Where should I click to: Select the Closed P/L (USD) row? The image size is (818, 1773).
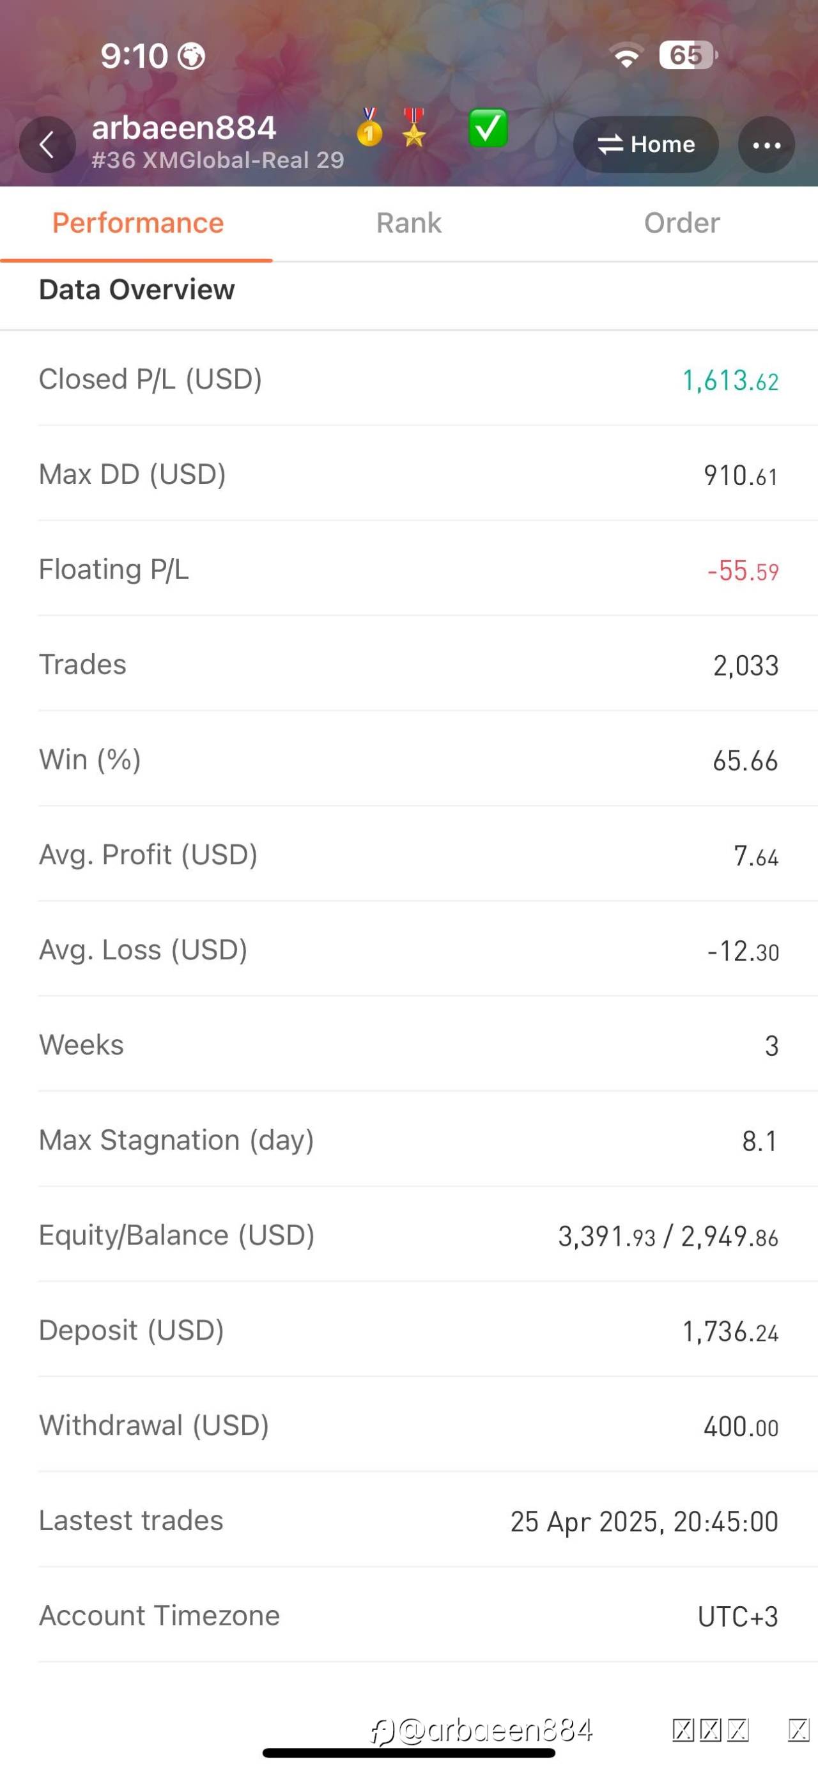[x=408, y=379]
